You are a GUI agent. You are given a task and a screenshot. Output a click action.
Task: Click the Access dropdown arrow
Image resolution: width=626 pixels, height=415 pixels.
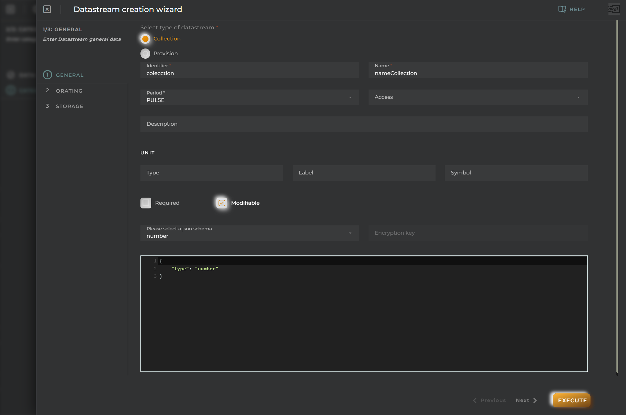[x=578, y=97]
